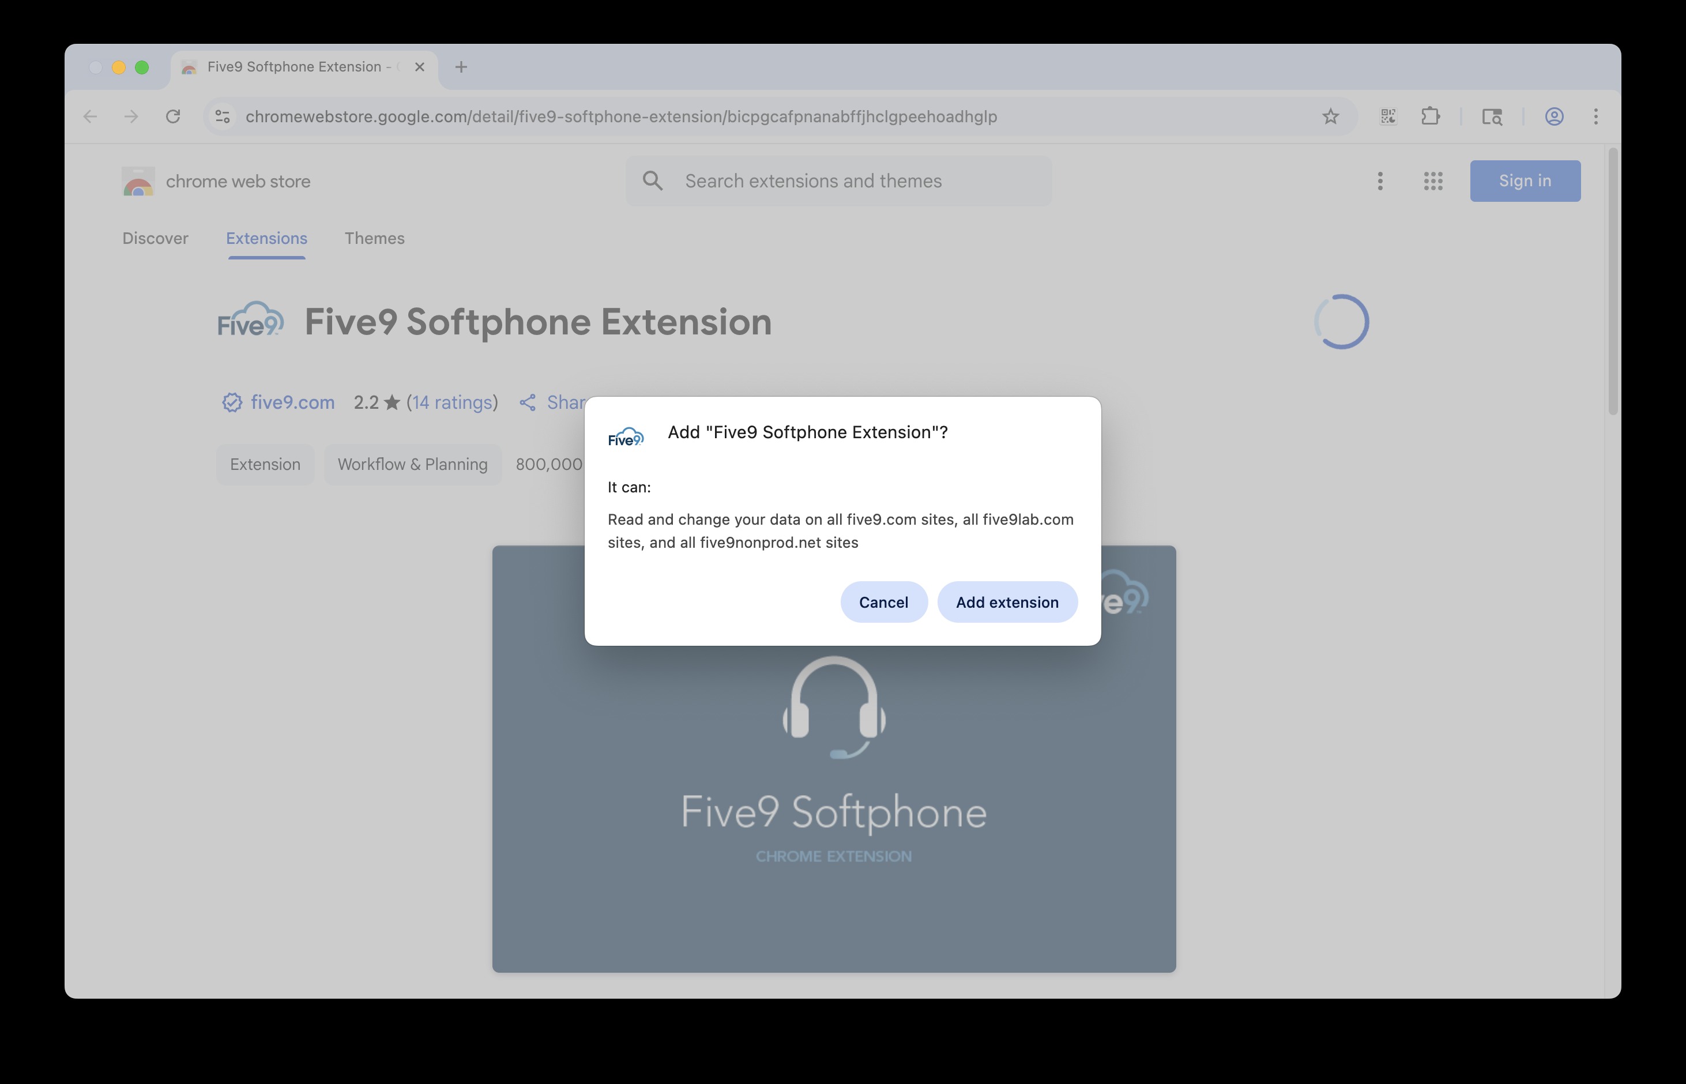Open the Extensions puzzle icon
The height and width of the screenshot is (1084, 1686).
(1430, 116)
